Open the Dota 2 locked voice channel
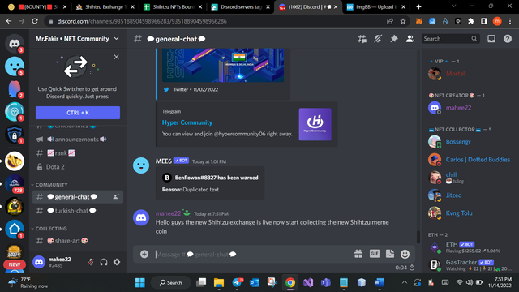This screenshot has height=292, width=519. coord(78,167)
